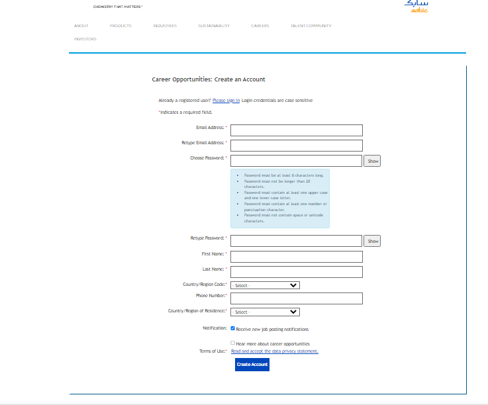488x405 pixels.
Task: Click the 'Indicates a required field' note
Action: pyautogui.click(x=185, y=112)
